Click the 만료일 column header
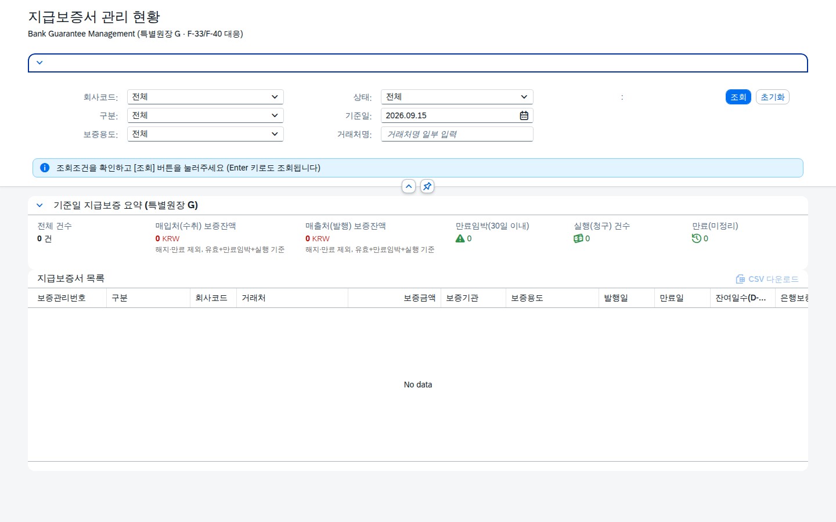 tap(683, 298)
